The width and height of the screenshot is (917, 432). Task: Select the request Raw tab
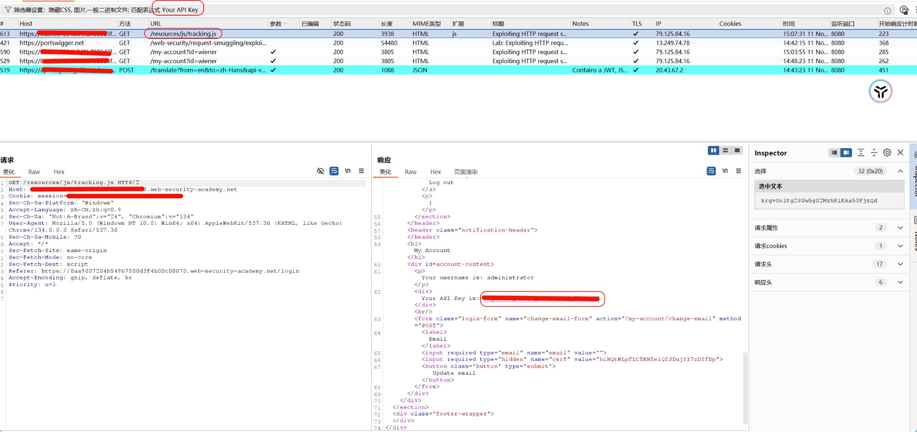tap(34, 172)
